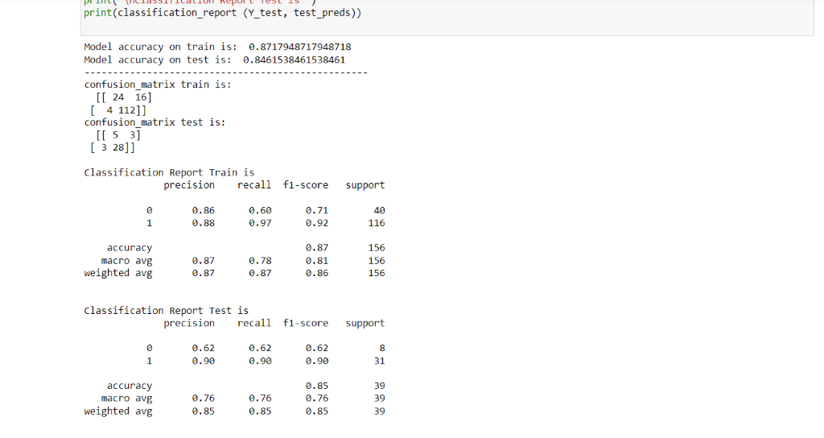
Task: Click the recall header in the test report
Action: coord(254,323)
